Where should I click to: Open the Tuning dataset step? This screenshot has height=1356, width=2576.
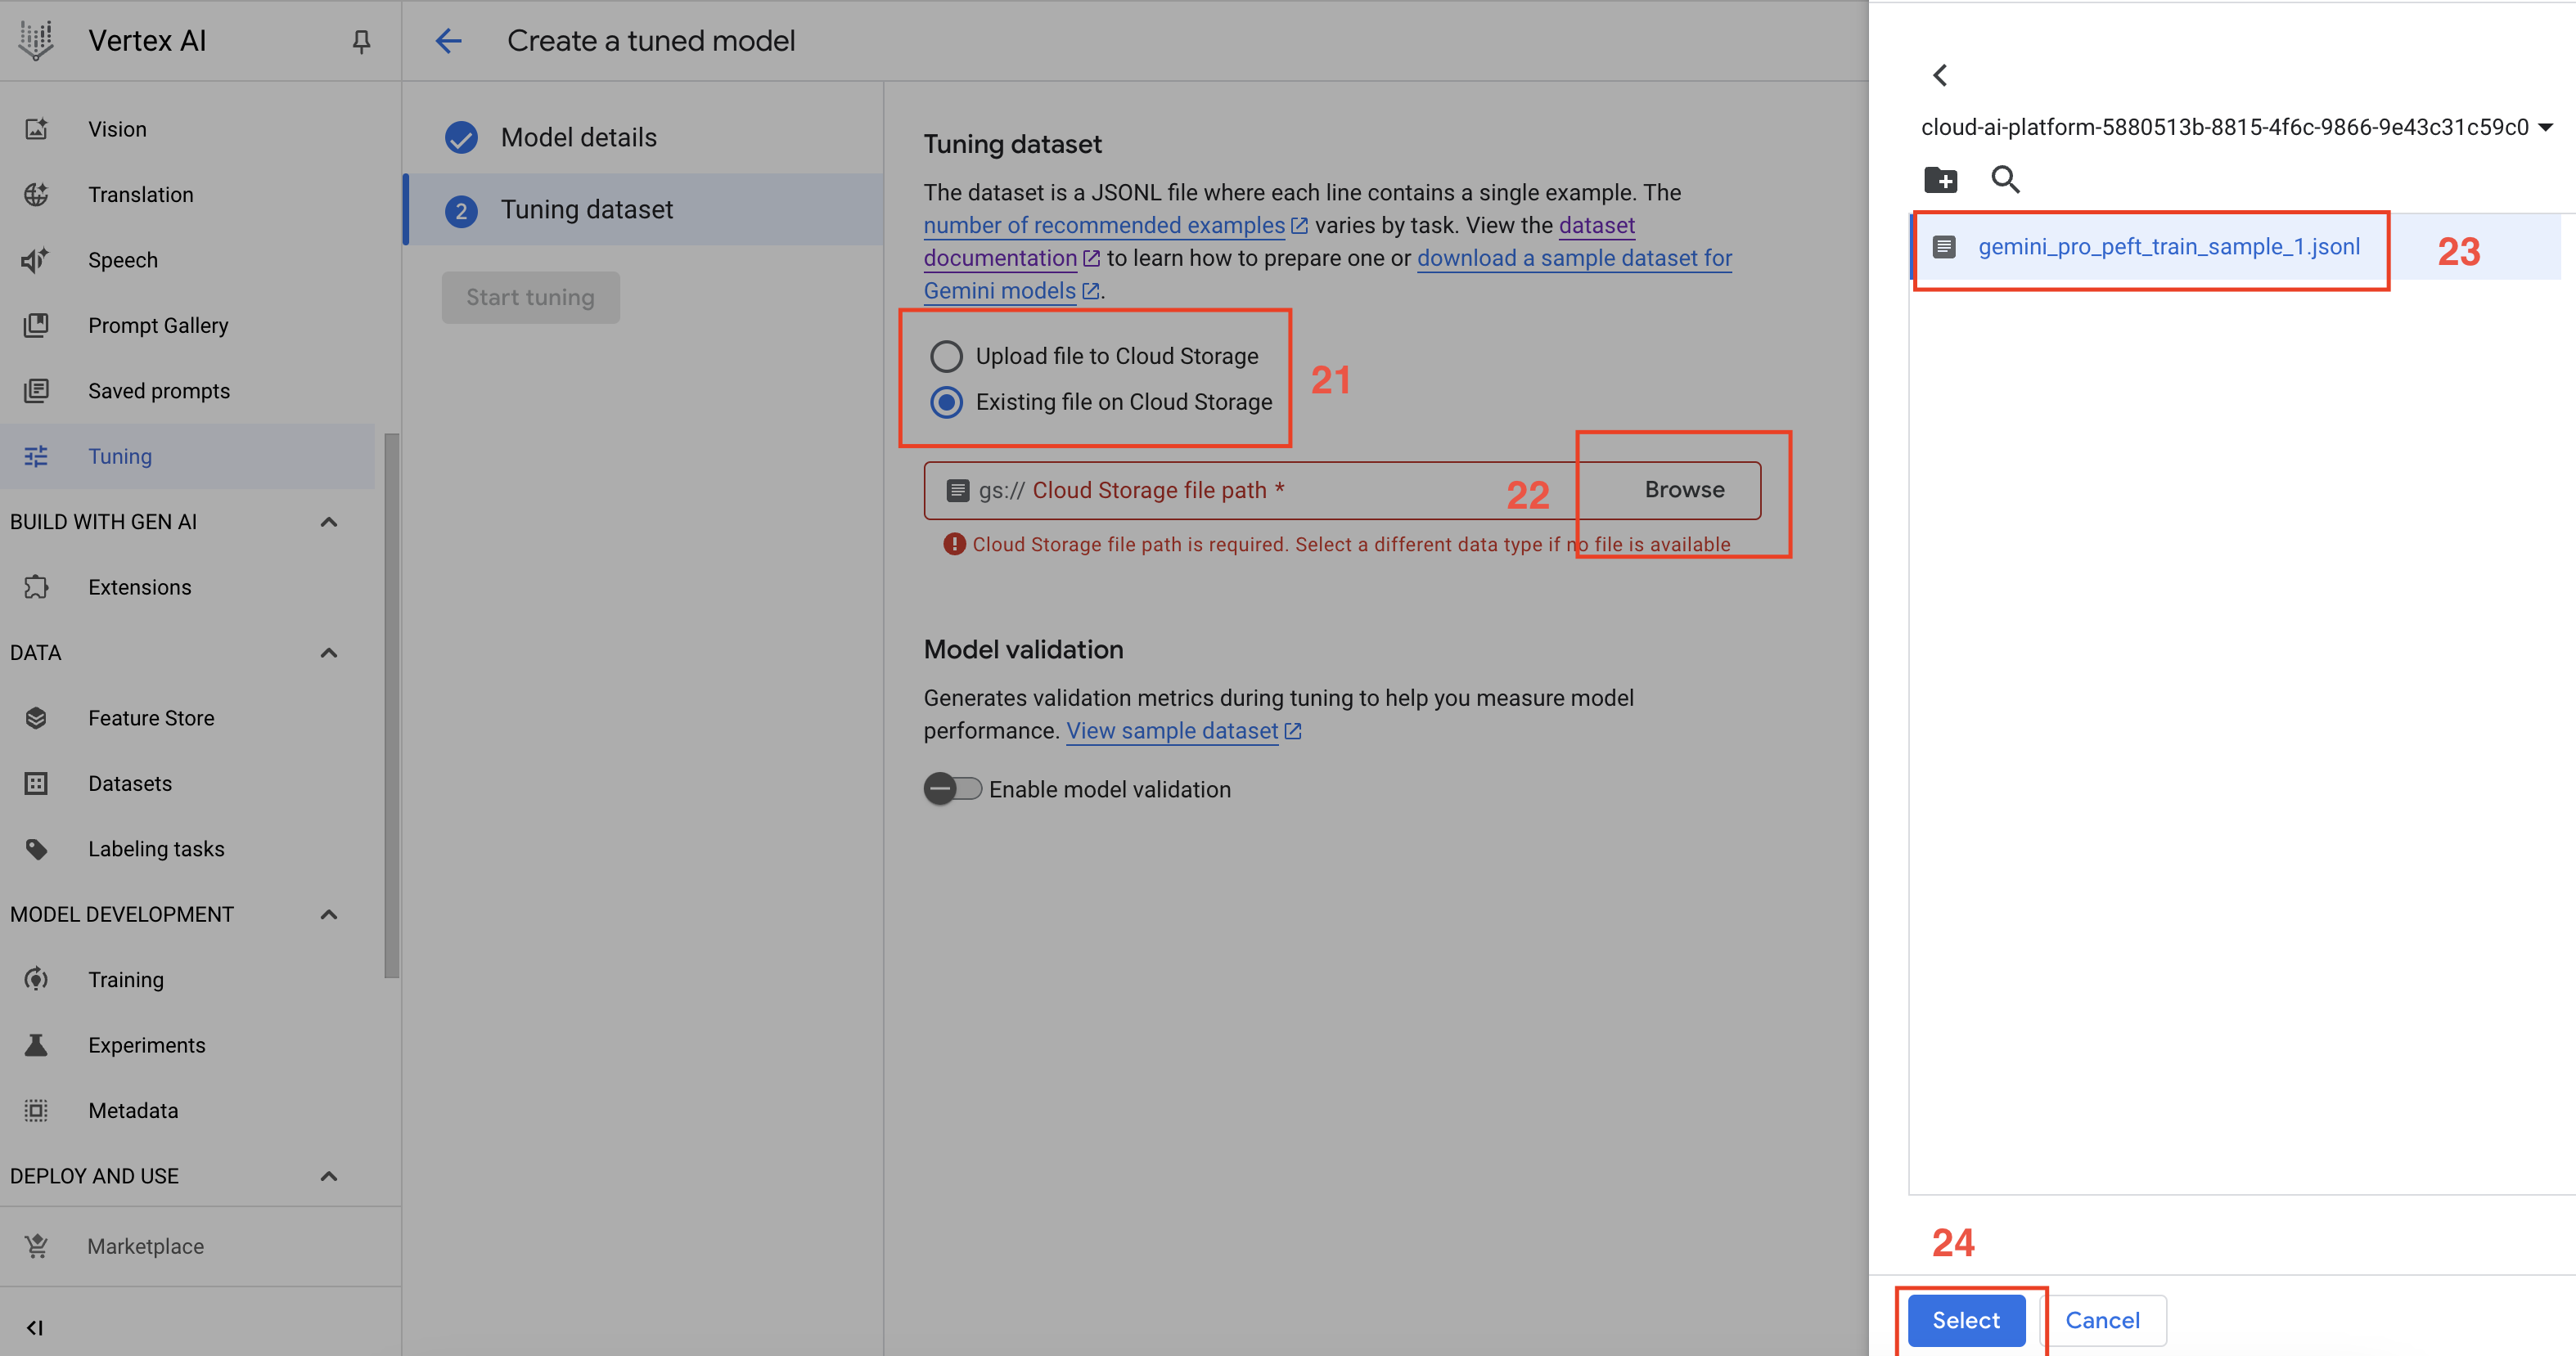(644, 210)
